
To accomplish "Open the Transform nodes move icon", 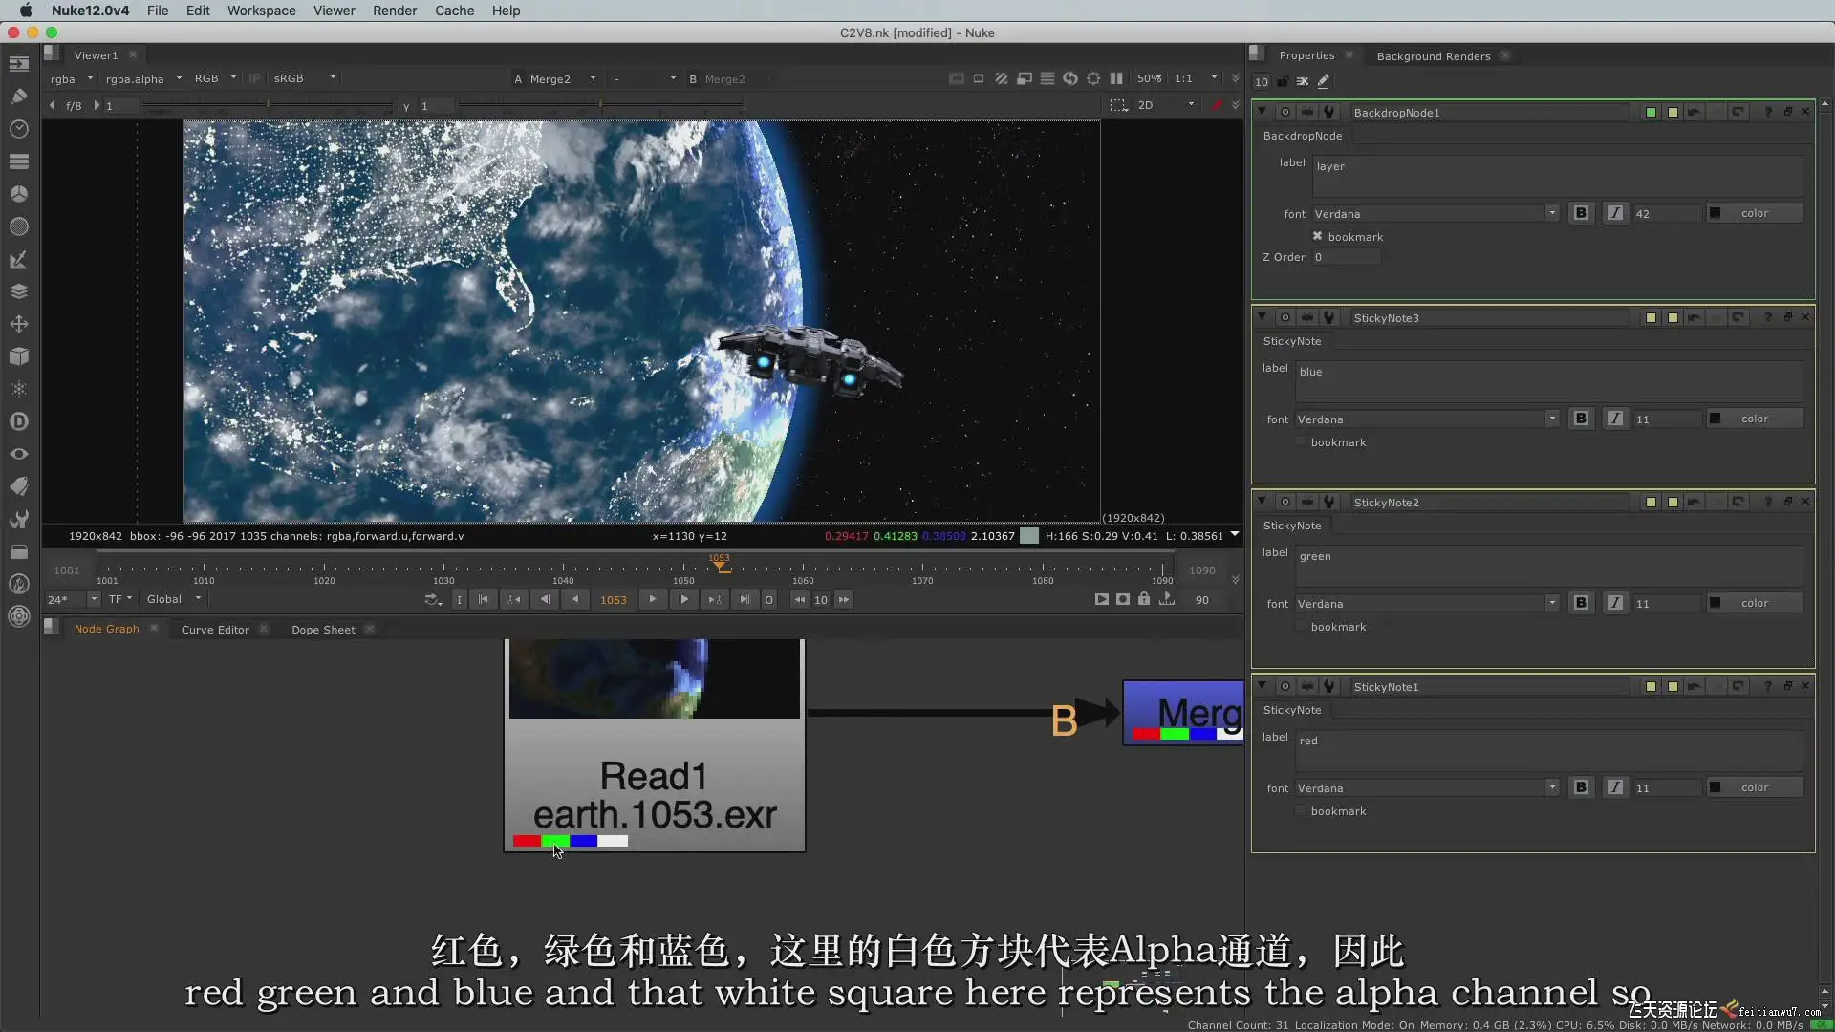I will pyautogui.click(x=19, y=324).
